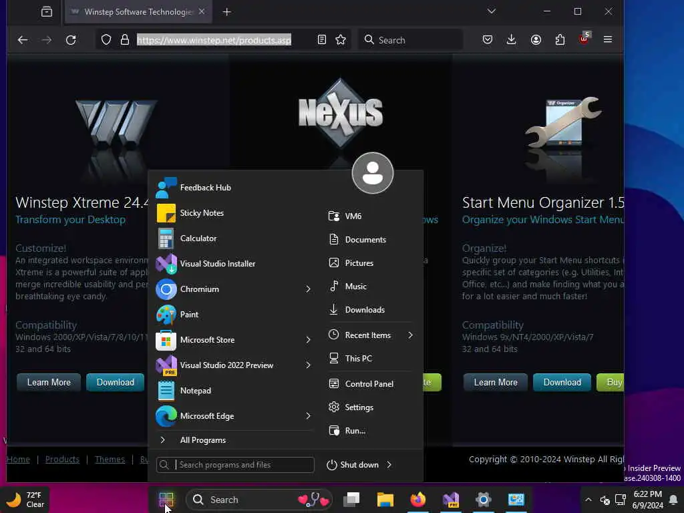Open Settings from start menu
The width and height of the screenshot is (684, 513).
[370, 407]
